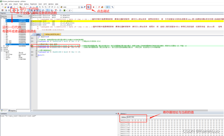Image resolution: width=224 pixels, height=136 pixels.
Task: Open the Peripherals menu
Action: point(34,4)
